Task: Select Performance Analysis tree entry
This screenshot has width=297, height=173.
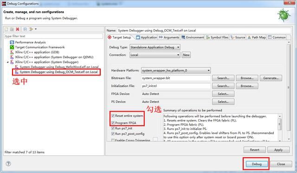Action: click(30, 42)
